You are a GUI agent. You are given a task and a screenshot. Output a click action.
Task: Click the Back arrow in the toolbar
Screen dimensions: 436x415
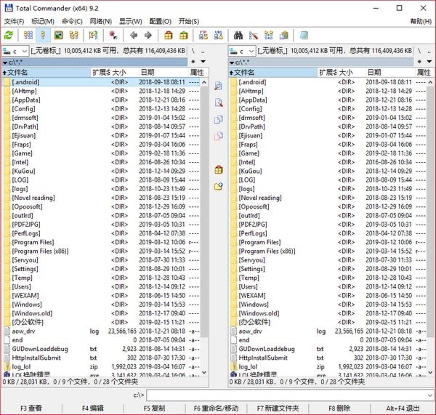133,35
